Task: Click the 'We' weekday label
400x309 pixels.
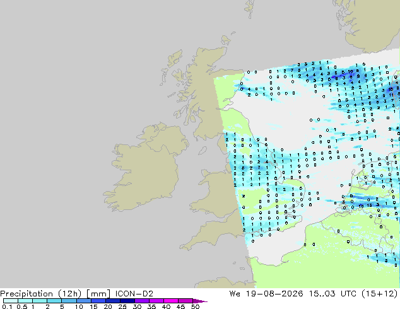Action: point(235,294)
